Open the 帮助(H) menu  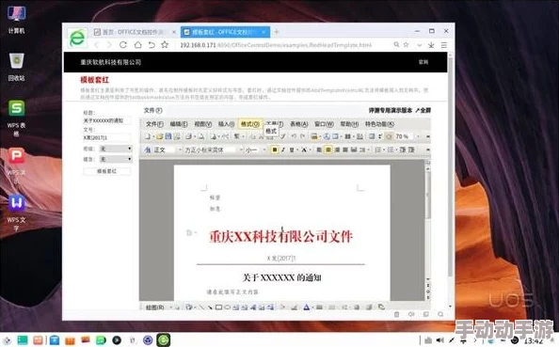tap(349, 124)
